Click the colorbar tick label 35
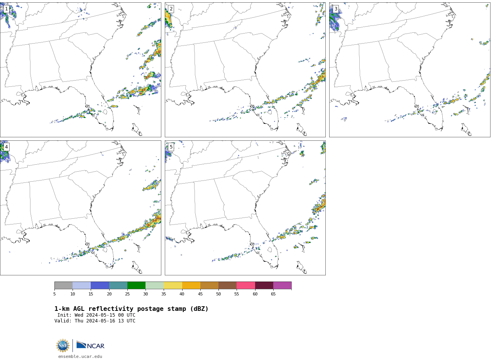The image size is (494, 361). point(164,294)
